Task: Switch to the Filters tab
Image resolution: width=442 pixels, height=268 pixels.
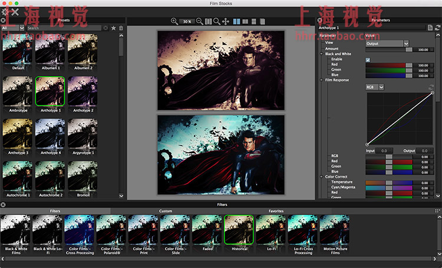Action: coord(55,211)
